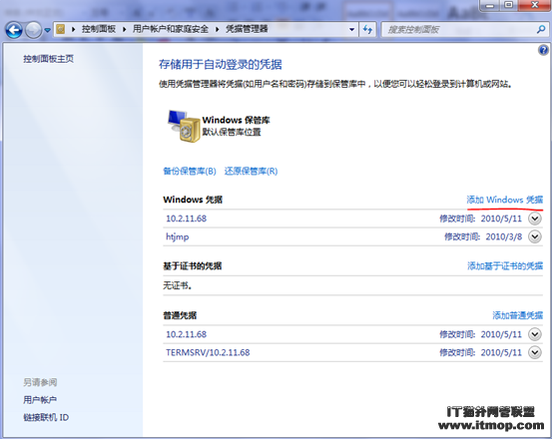The height and width of the screenshot is (439, 552).
Task: Click the Windows vault safe icon
Action: click(x=183, y=126)
